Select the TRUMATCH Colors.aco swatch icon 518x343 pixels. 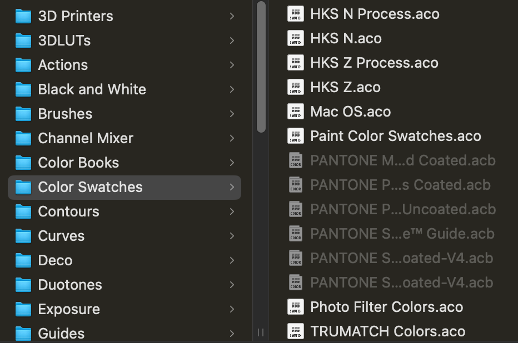pos(295,331)
